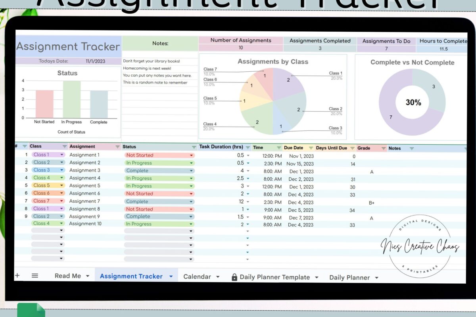Open the Assignment Tracker tab menu arrow
476x317 pixels.
tap(171, 276)
